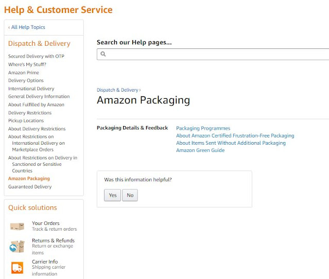This screenshot has height=279, width=329.
Task: Click the search magnifier icon
Action: (103, 54)
